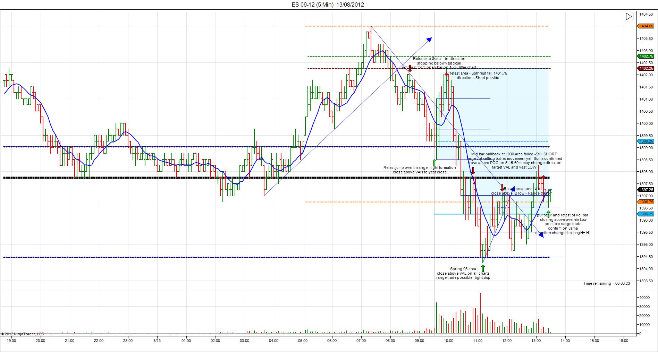The height and width of the screenshot is (352, 658).
Task: Click the '40000' volume axis label
Action: (645, 298)
